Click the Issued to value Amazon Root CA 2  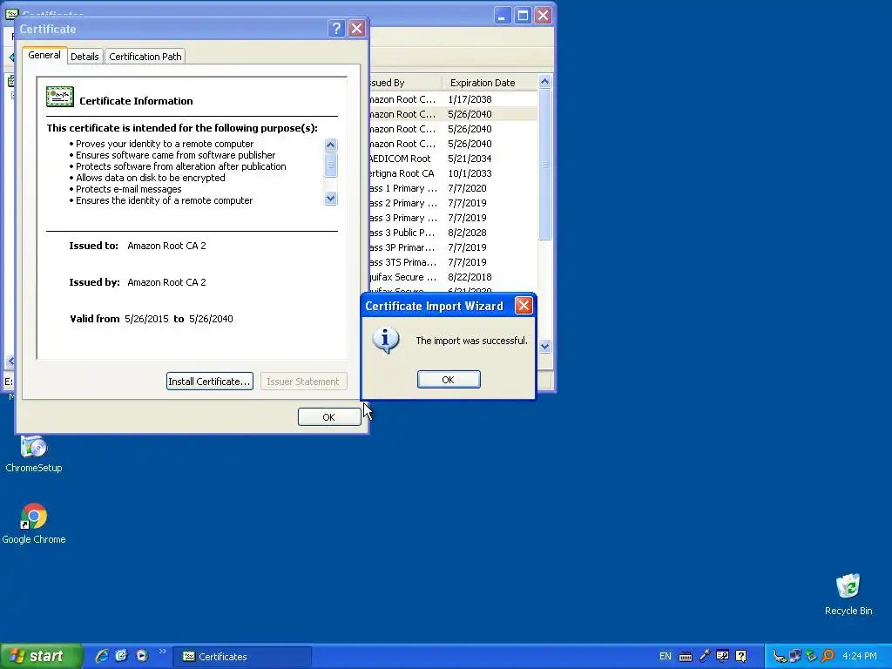pyautogui.click(x=166, y=246)
